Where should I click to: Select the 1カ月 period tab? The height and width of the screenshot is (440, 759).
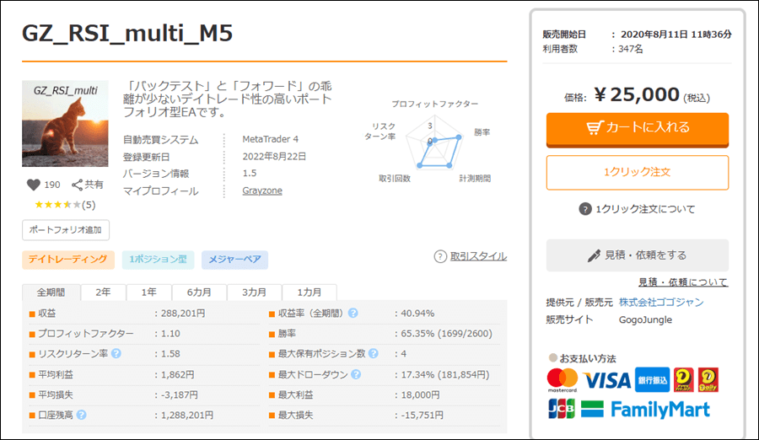pyautogui.click(x=310, y=292)
